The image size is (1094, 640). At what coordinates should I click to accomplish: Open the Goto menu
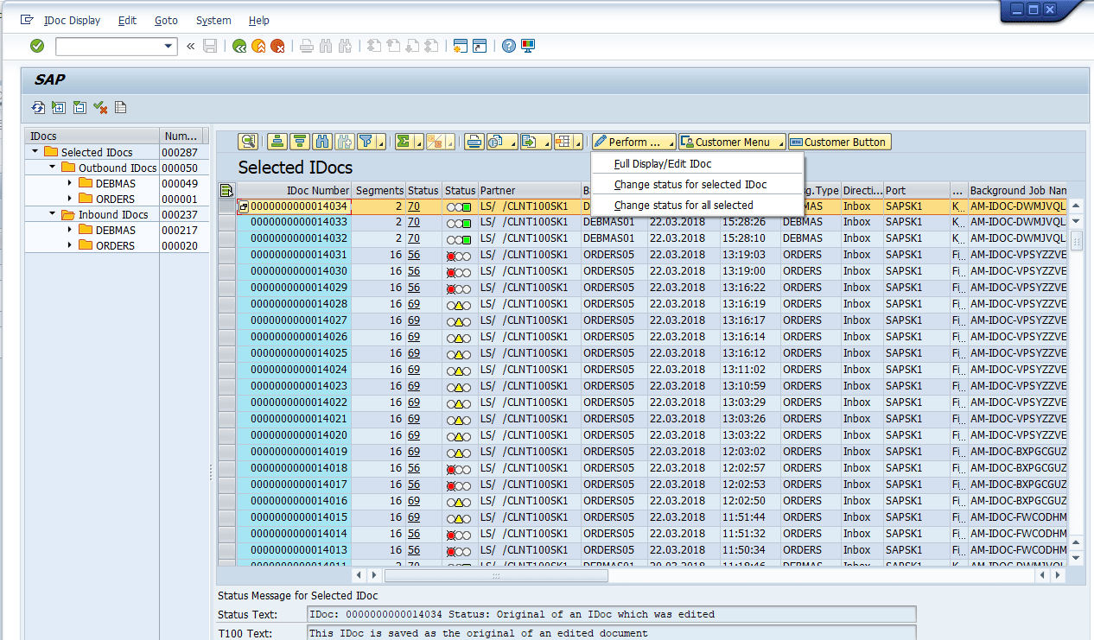tap(166, 20)
